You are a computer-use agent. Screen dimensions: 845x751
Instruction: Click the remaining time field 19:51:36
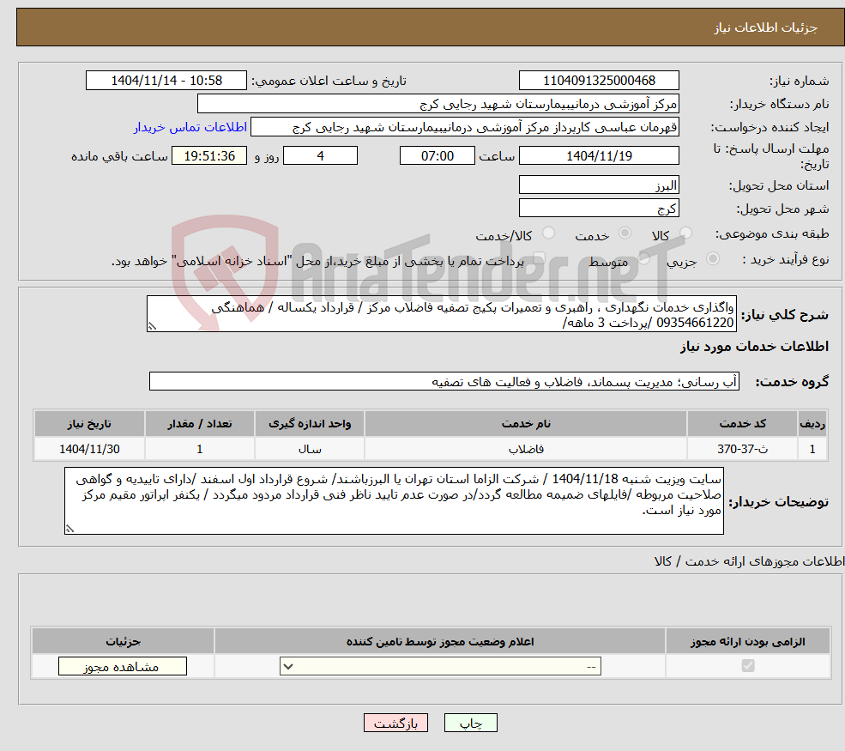[209, 156]
